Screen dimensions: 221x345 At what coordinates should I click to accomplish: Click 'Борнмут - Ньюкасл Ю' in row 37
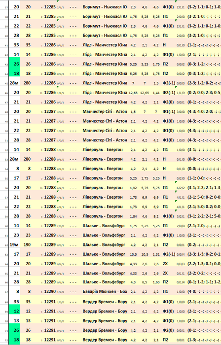pos(105,7)
